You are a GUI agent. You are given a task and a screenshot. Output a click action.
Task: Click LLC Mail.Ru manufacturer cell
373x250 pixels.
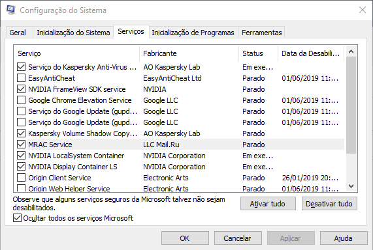click(161, 145)
